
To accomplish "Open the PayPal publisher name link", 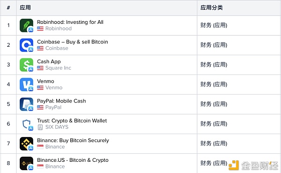I will coord(53,108).
